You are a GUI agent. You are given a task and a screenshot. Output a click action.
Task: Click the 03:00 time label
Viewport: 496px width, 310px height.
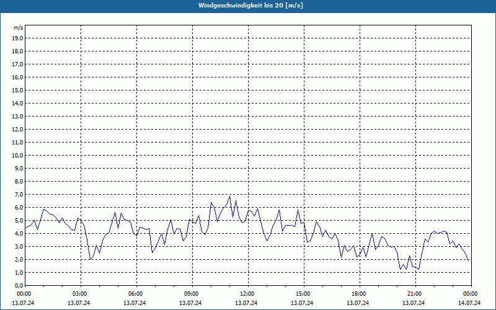coord(80,294)
